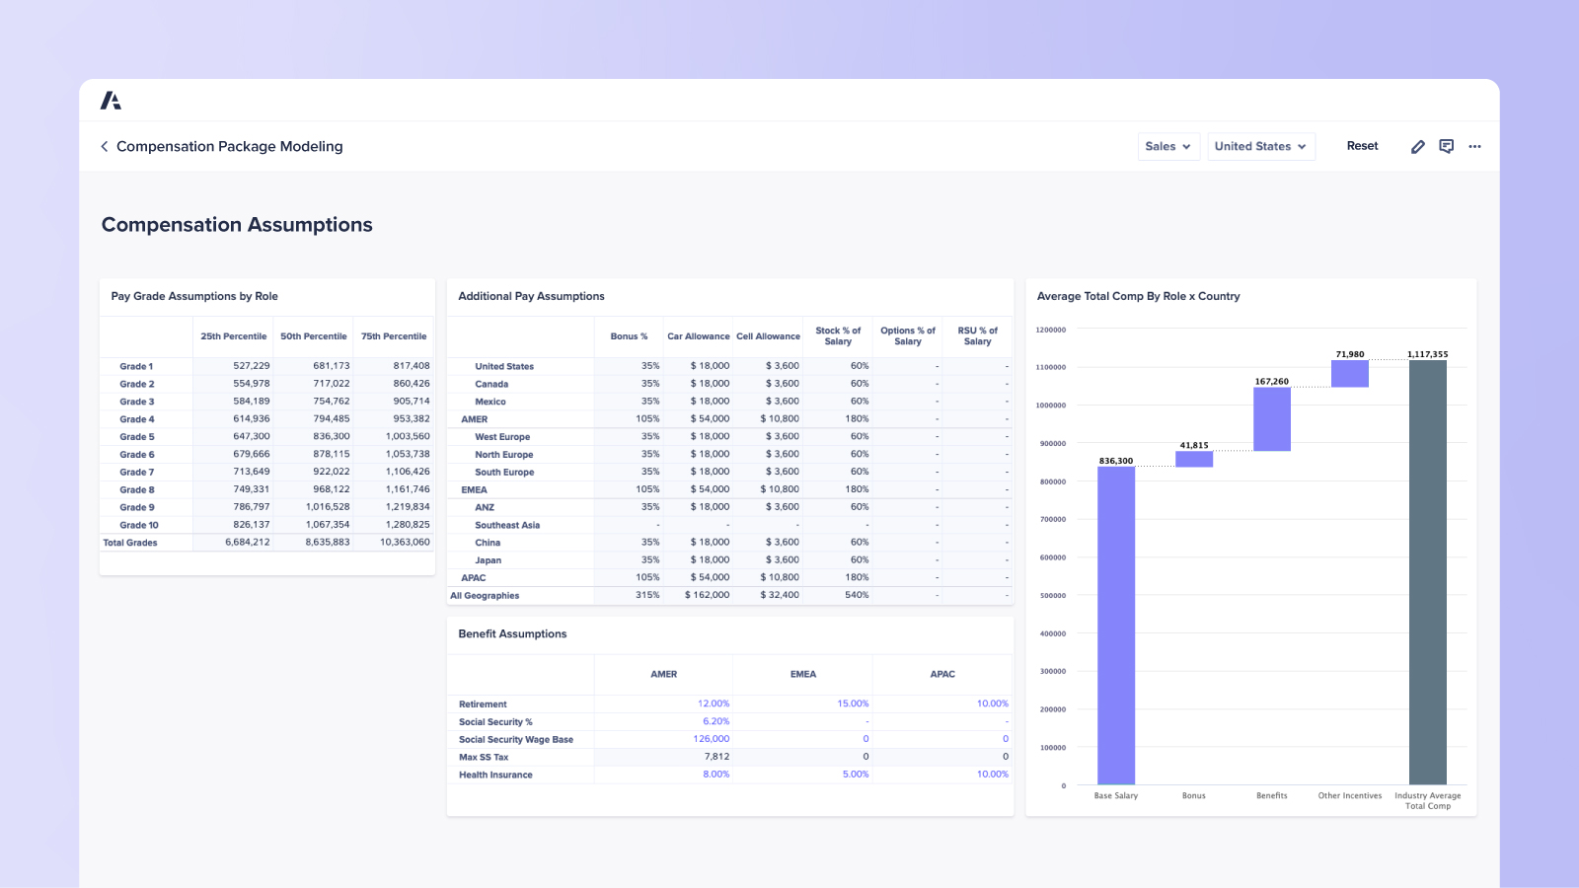Click the Bonus % column header
Image resolution: width=1579 pixels, height=888 pixels.
tap(629, 336)
